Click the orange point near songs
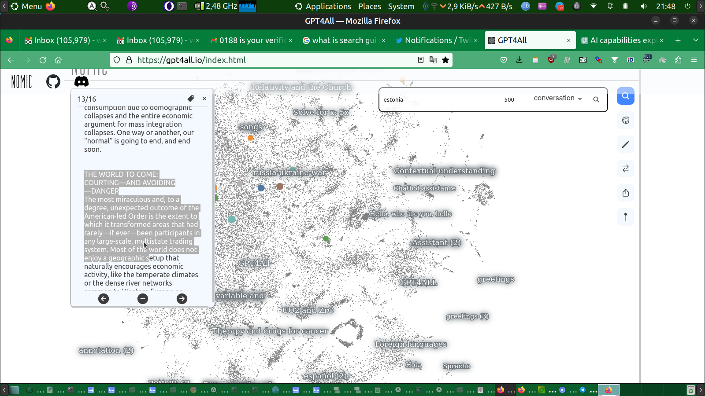The width and height of the screenshot is (705, 396). [250, 138]
